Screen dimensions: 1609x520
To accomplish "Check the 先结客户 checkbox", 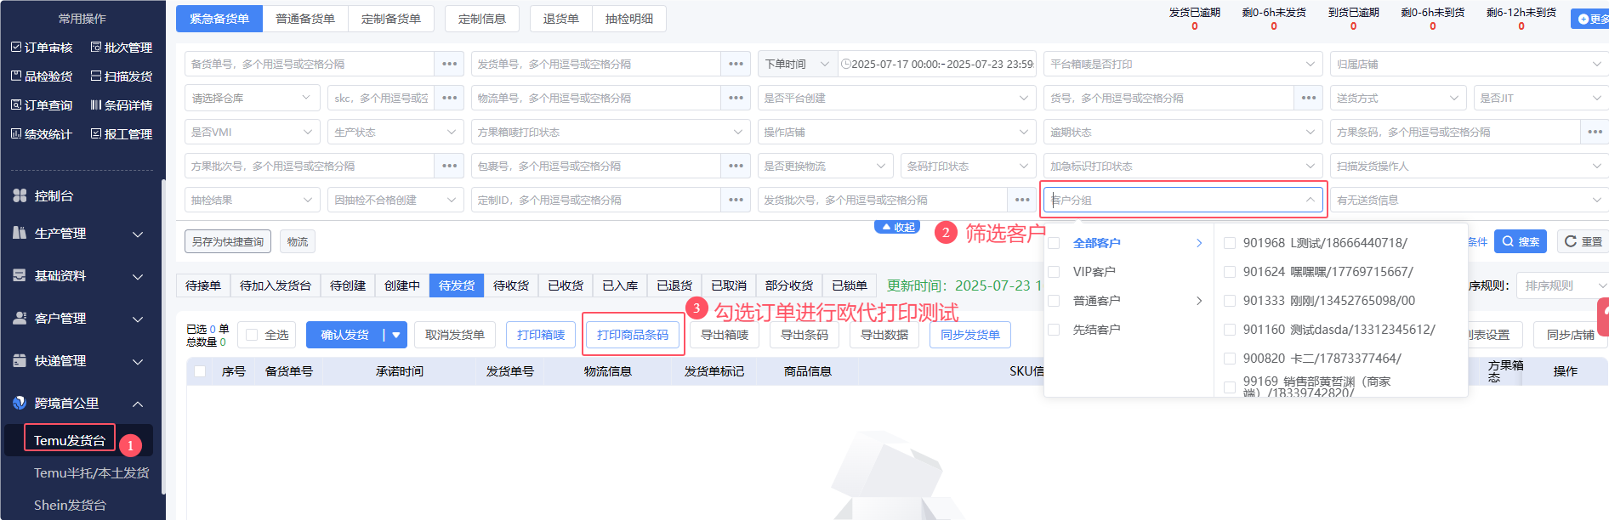I will click(1054, 330).
